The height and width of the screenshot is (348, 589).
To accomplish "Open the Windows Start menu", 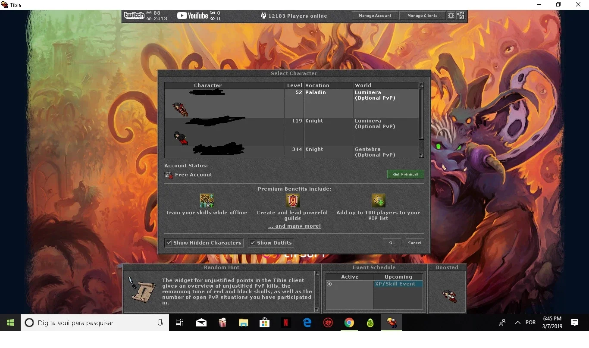I will [10, 323].
